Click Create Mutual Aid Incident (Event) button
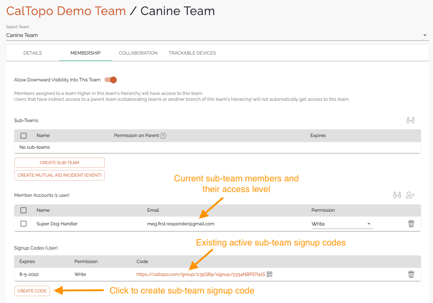The image size is (433, 303). tap(59, 175)
